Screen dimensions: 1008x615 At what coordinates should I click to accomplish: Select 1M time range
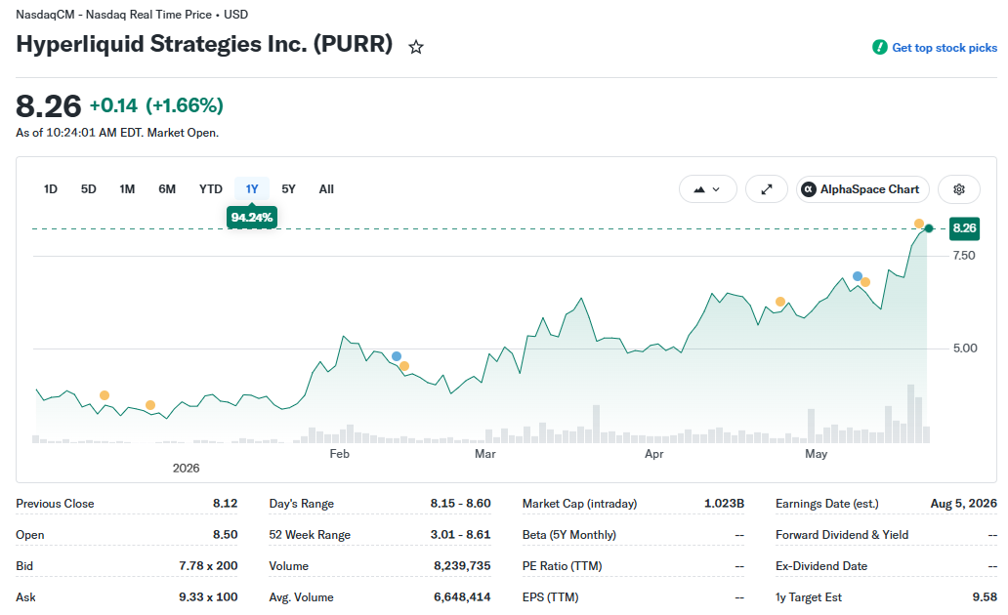coord(127,189)
